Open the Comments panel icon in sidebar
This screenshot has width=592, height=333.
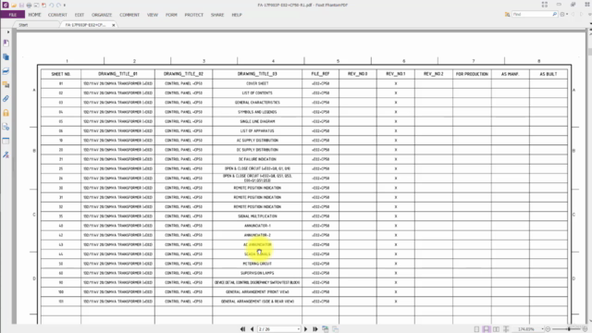tap(6, 85)
